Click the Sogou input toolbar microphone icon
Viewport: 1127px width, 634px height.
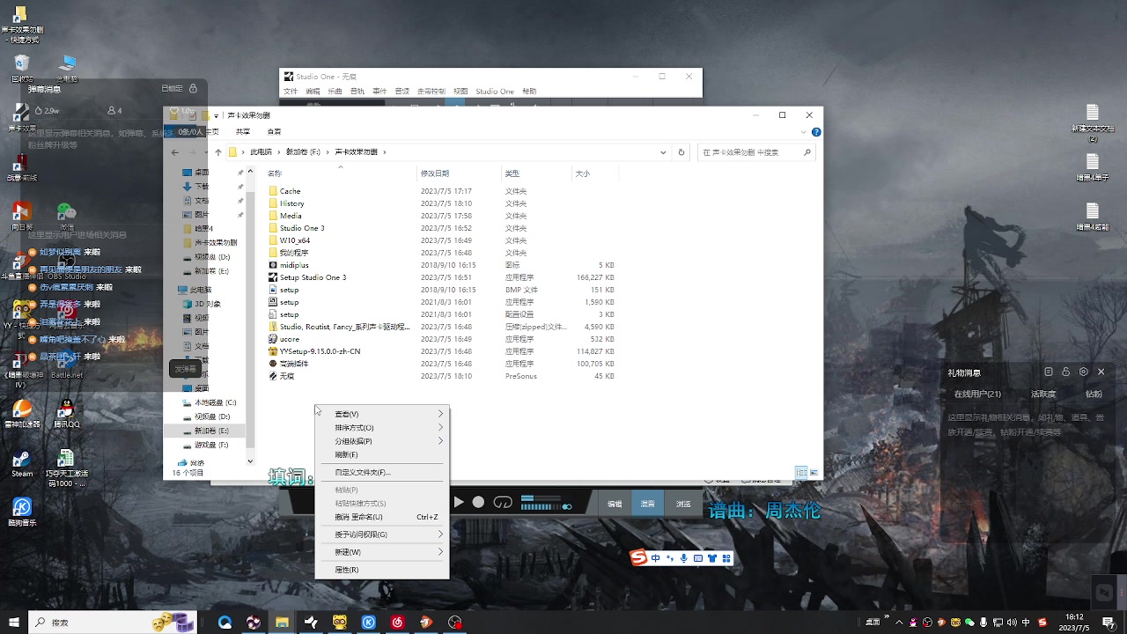click(x=683, y=558)
